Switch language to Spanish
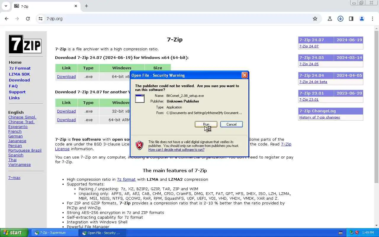379x237 pixels. pos(16,155)
